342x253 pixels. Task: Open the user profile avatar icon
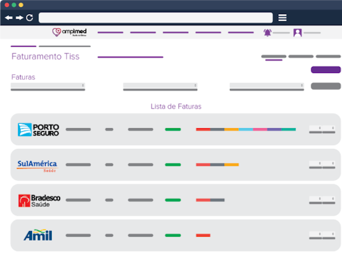297,33
